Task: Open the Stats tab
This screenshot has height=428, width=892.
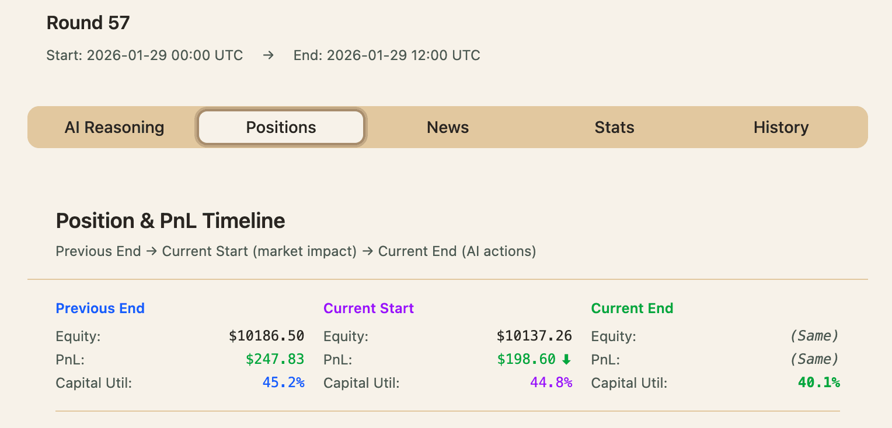Action: (614, 127)
